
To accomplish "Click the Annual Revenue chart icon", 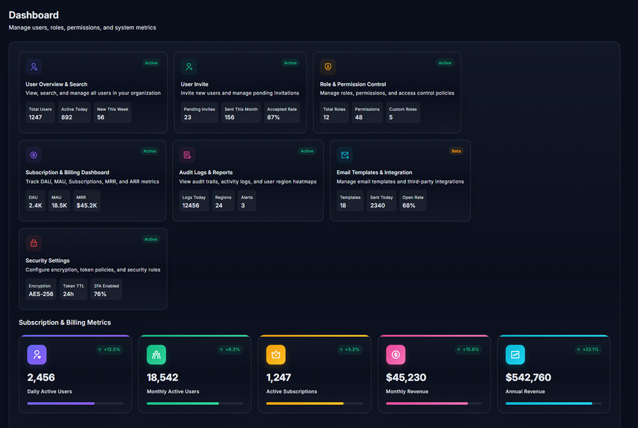I will [515, 354].
